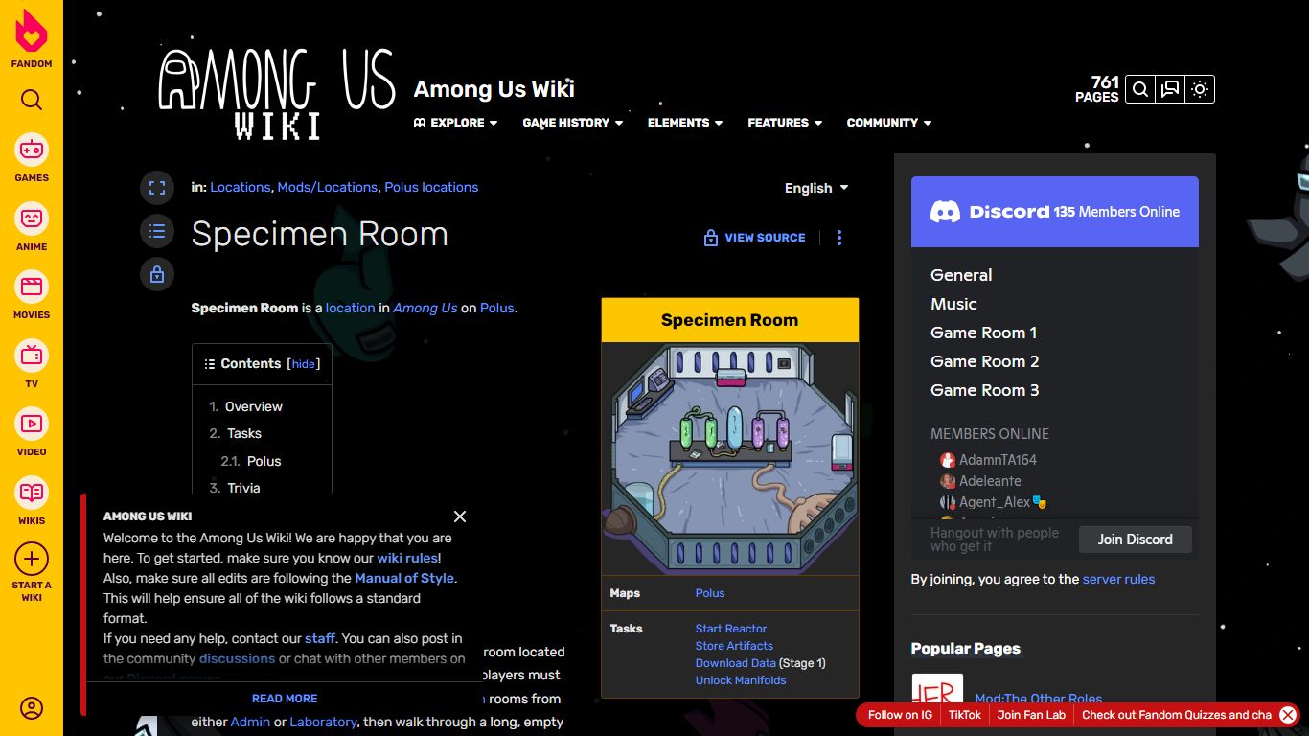Click the Join Discord button
The image size is (1309, 736).
(1136, 540)
